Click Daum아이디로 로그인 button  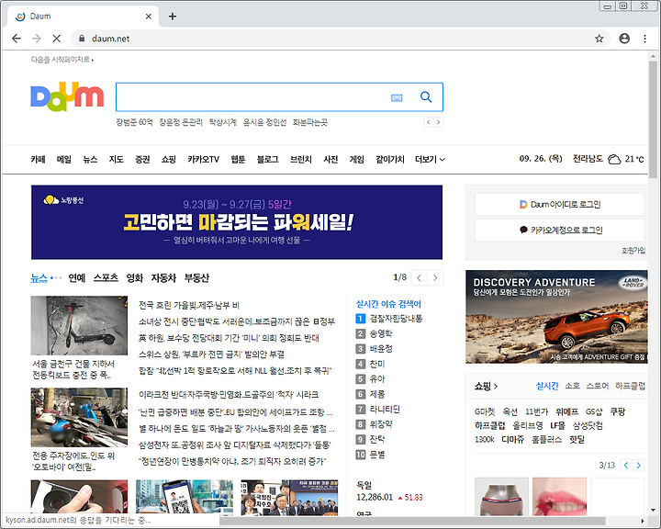[559, 205]
